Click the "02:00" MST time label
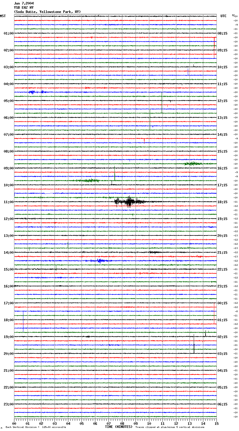The height and width of the screenshot is (431, 239). click(9, 50)
